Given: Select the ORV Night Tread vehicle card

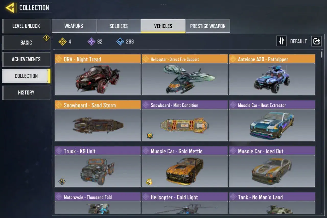Looking at the screenshot, I should pyautogui.click(x=98, y=75).
